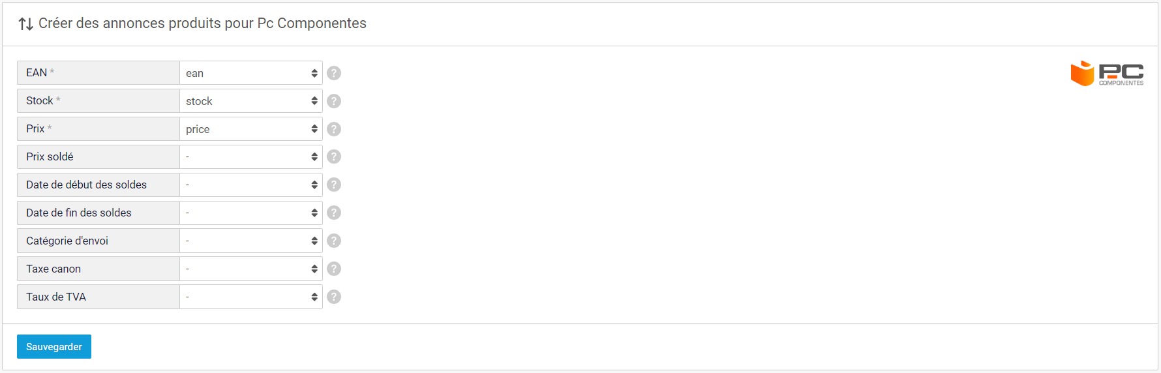Click the question mark beside Prix
The height and width of the screenshot is (373, 1161).
[334, 129]
